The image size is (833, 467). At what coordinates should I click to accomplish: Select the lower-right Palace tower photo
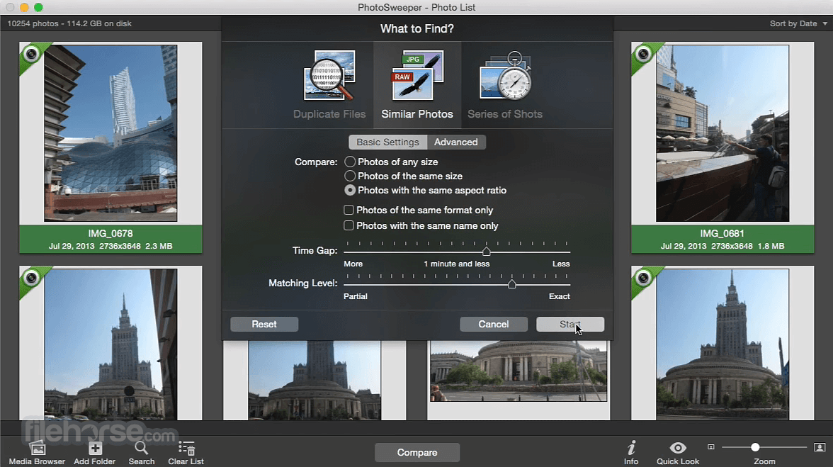[x=722, y=344]
